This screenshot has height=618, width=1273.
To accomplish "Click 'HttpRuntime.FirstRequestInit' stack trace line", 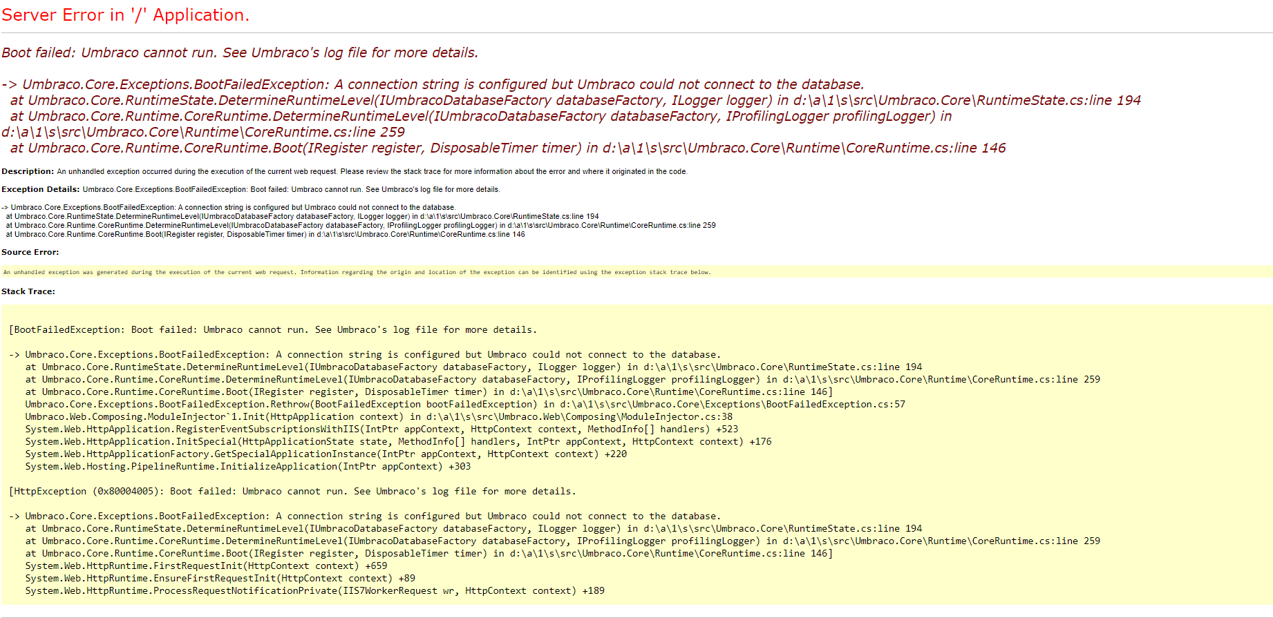I will click(206, 566).
